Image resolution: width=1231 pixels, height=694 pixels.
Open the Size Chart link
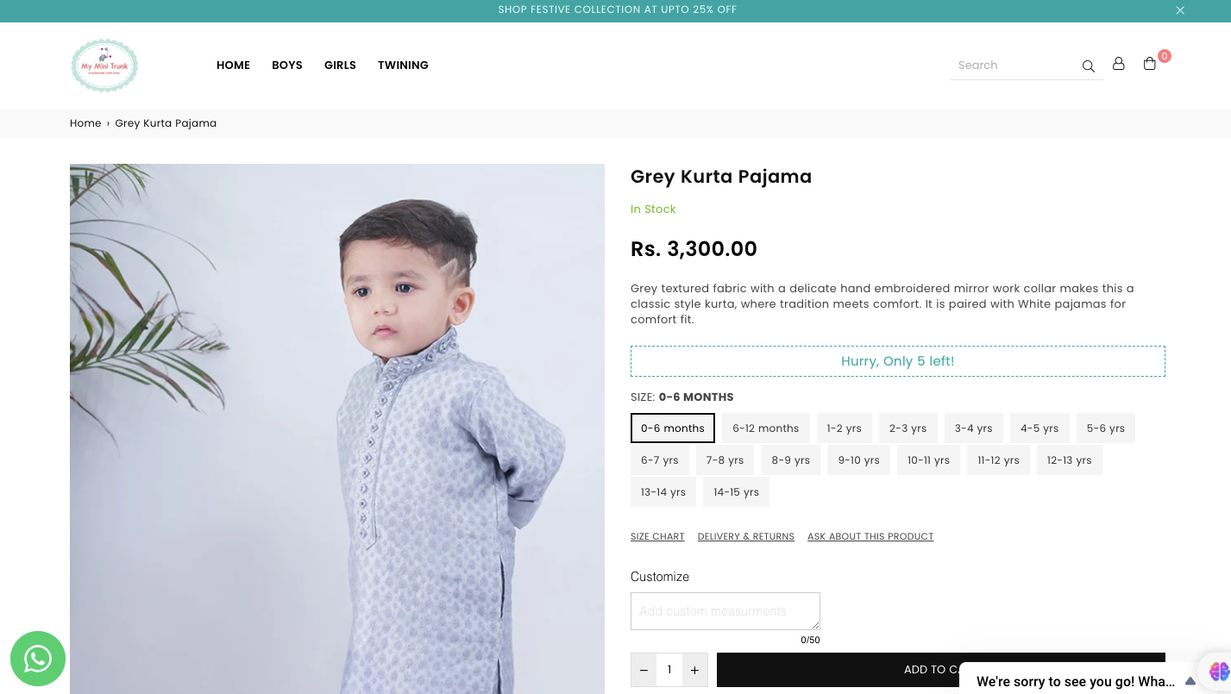coord(657,536)
